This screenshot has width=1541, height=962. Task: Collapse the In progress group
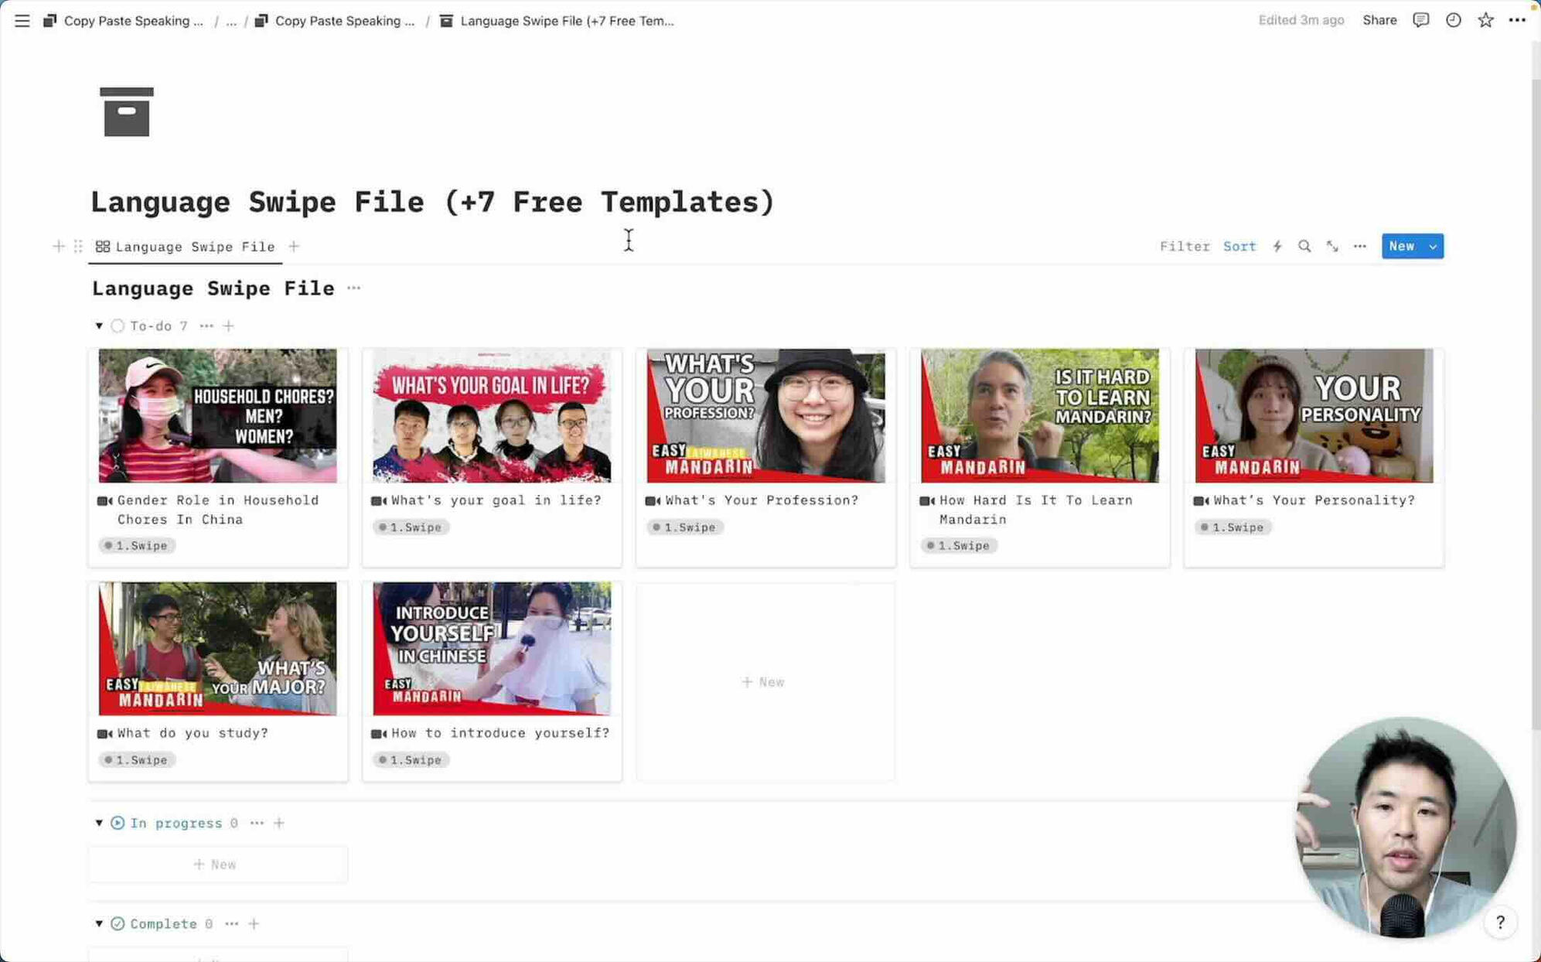coord(99,823)
